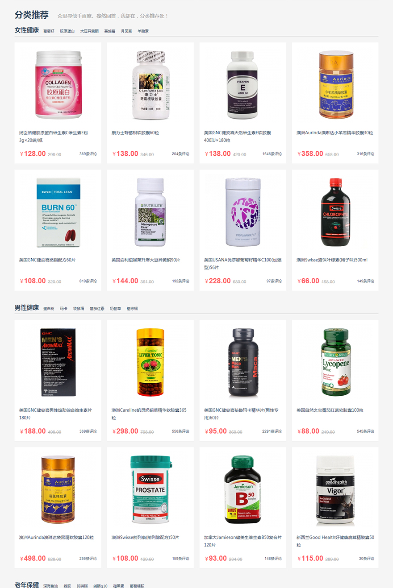Screen dimensions: 393x588
Task: View 2291条评论 for GNC Maca product
Action: [x=272, y=431]
